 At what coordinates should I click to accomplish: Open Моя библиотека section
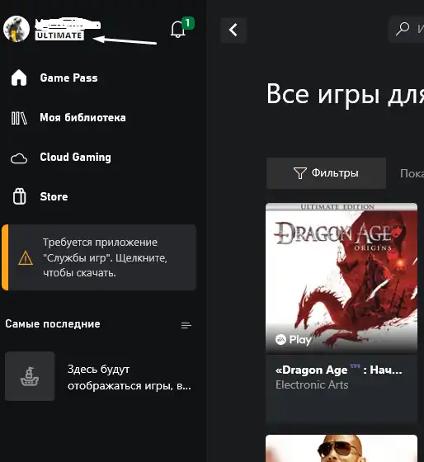pos(82,117)
